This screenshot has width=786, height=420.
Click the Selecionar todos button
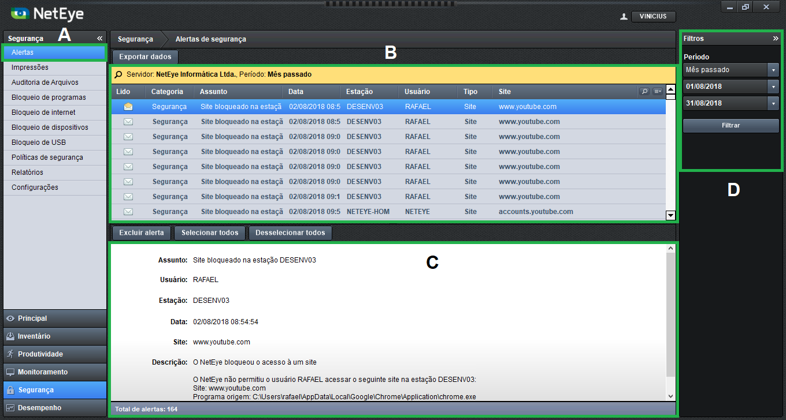pos(210,233)
